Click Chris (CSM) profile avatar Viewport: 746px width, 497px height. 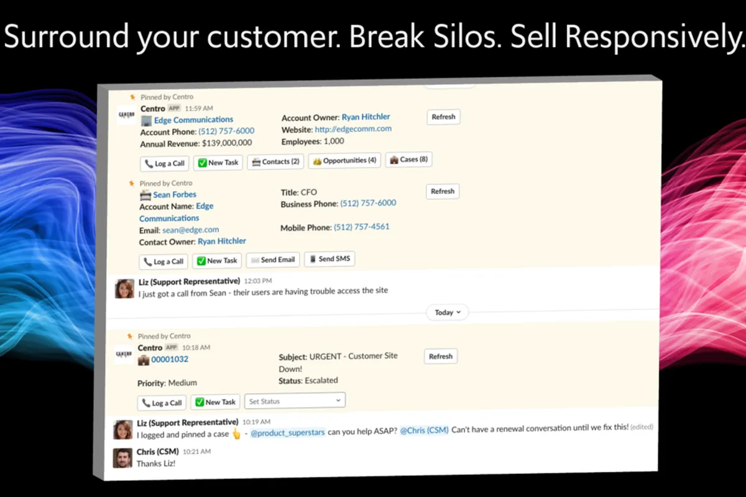(122, 458)
